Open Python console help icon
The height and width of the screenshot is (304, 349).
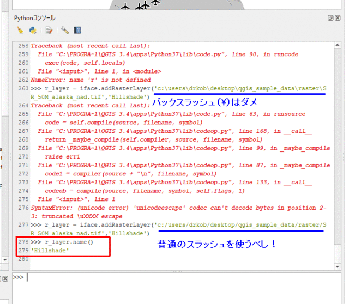click(77, 31)
